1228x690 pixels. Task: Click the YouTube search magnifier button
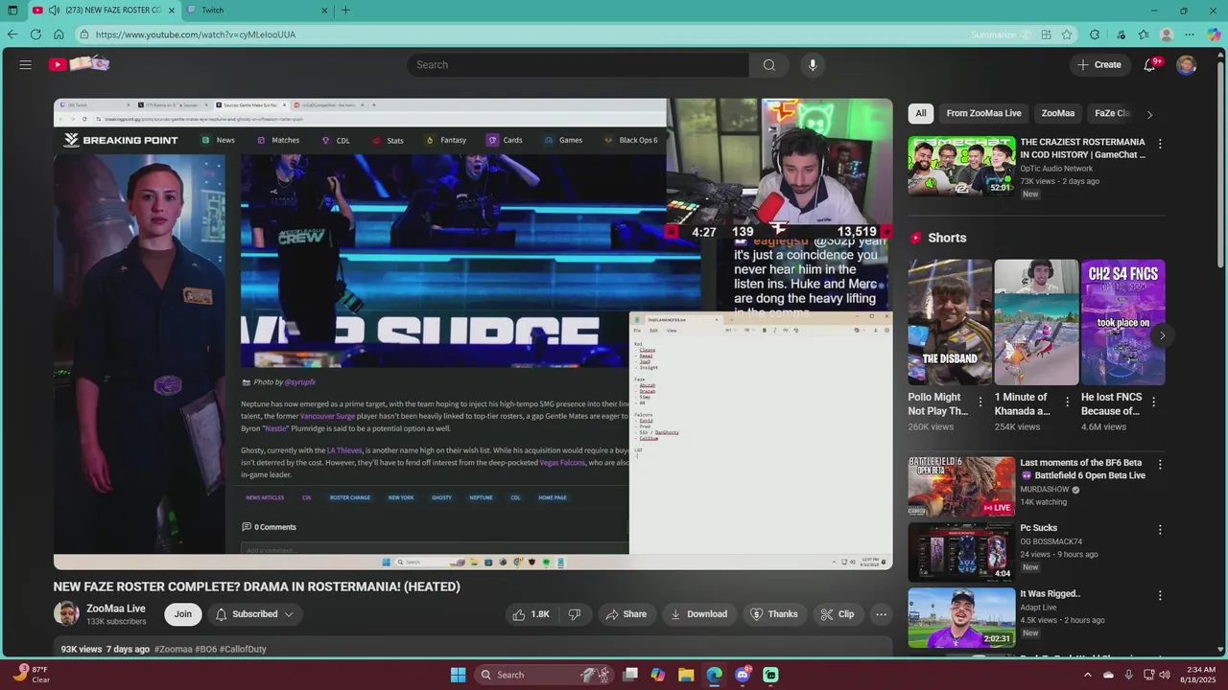click(x=768, y=64)
